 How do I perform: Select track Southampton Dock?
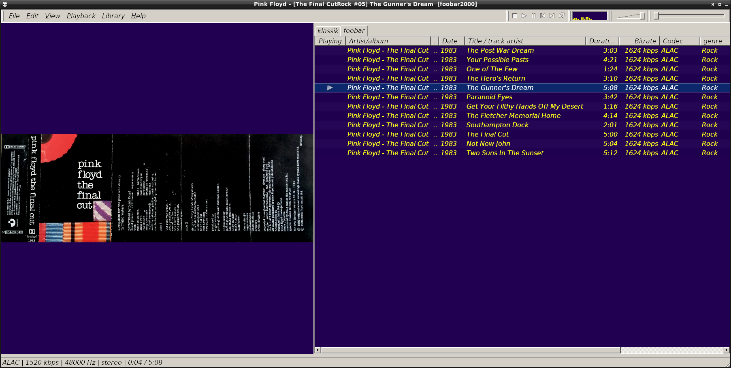pyautogui.click(x=522, y=125)
